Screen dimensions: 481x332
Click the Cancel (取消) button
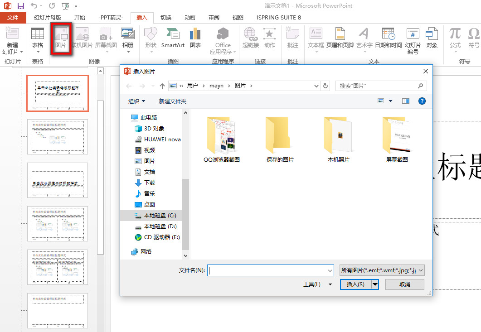pos(405,284)
